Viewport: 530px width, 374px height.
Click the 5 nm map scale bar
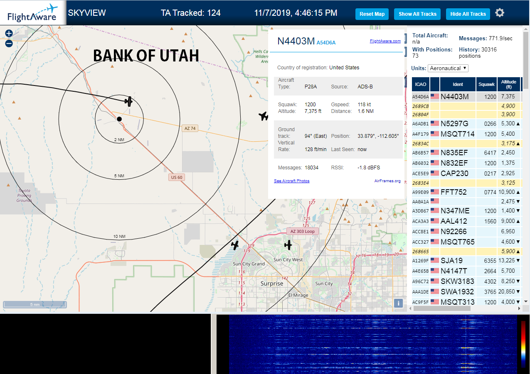35,305
